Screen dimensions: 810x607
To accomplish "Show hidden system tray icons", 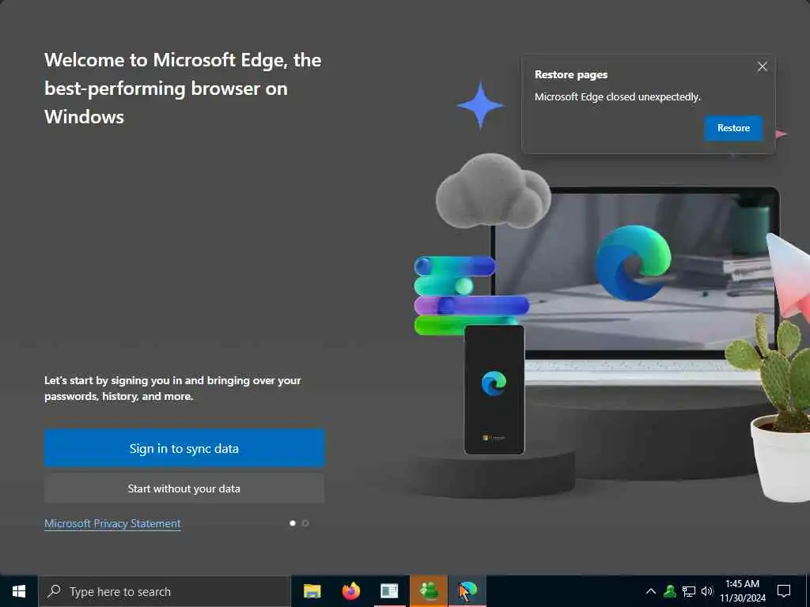I will point(651,591).
